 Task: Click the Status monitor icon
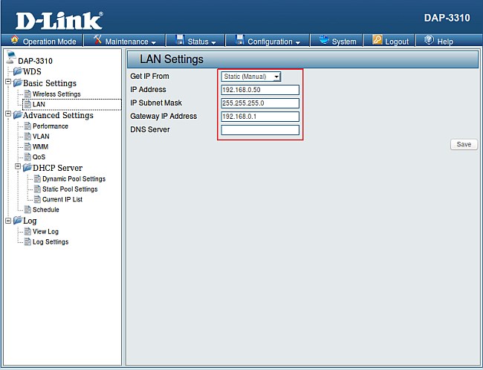pos(179,41)
